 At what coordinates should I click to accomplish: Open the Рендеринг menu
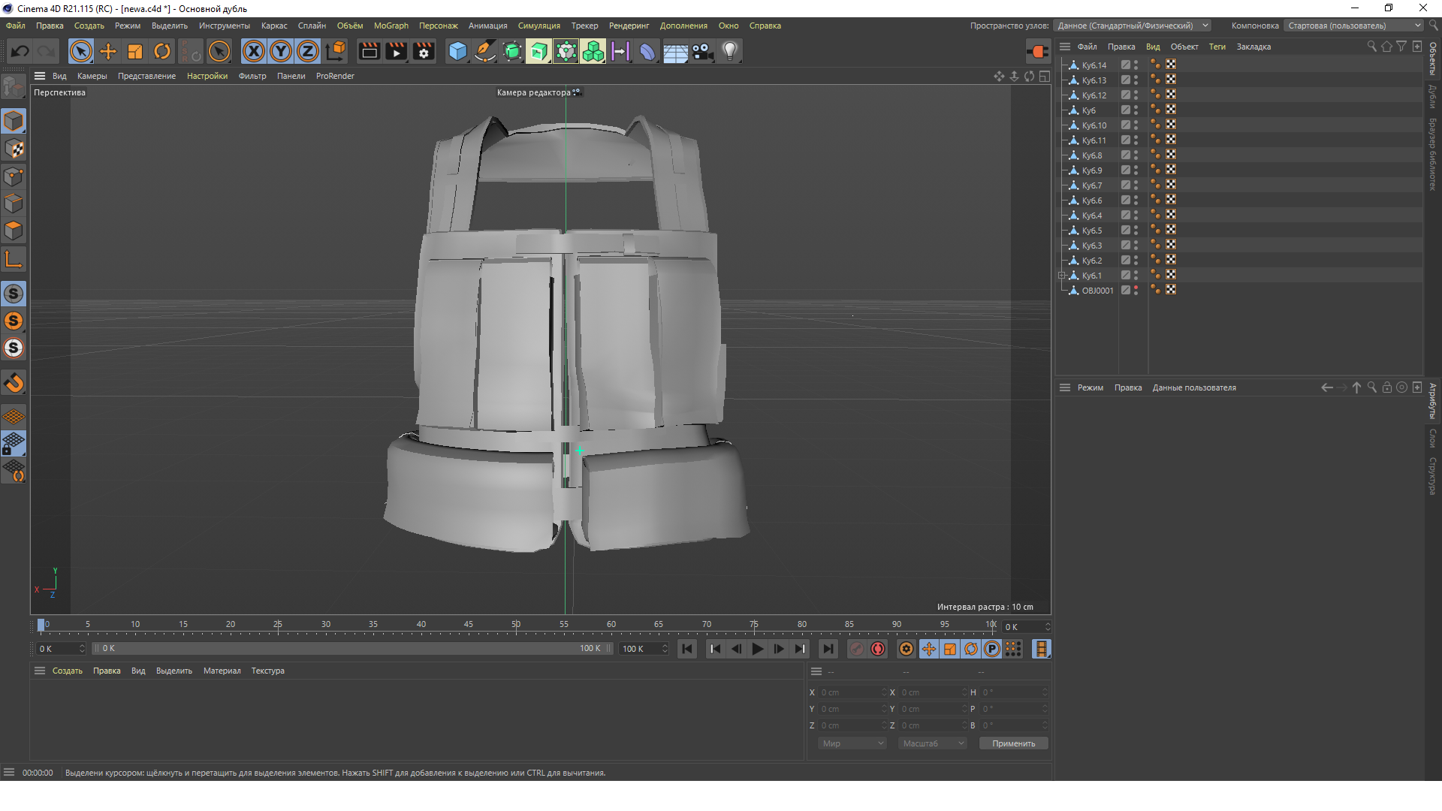(629, 26)
